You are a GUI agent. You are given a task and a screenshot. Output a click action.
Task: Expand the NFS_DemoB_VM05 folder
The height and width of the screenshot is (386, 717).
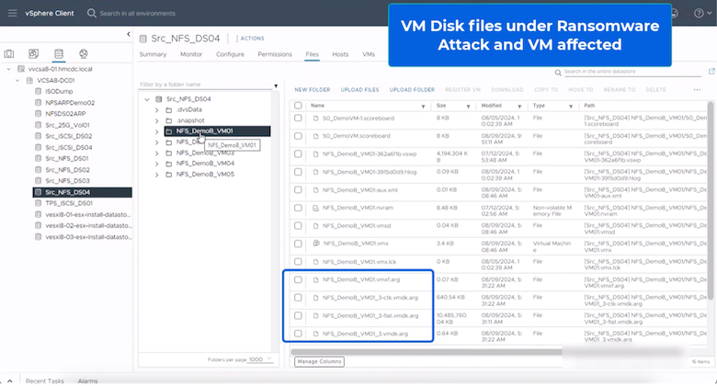157,175
